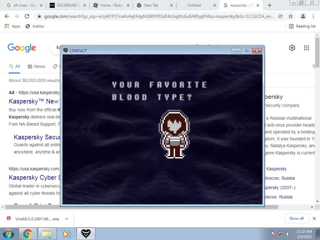This screenshot has height=240, width=320.
Task: Open Windows Media Player from taskbar
Action: [x=66, y=234]
